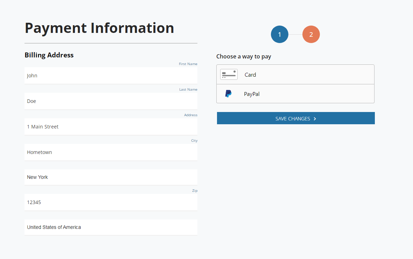Click the Last Name field containing Doe
The width and height of the screenshot is (413, 259).
click(x=111, y=101)
